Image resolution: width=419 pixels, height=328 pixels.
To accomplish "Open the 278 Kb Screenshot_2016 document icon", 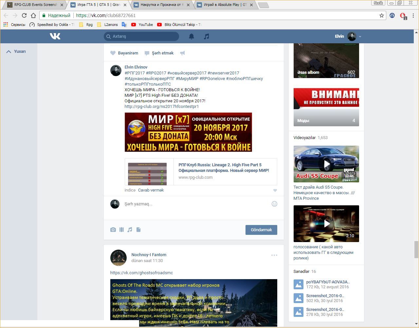I will click(298, 312).
